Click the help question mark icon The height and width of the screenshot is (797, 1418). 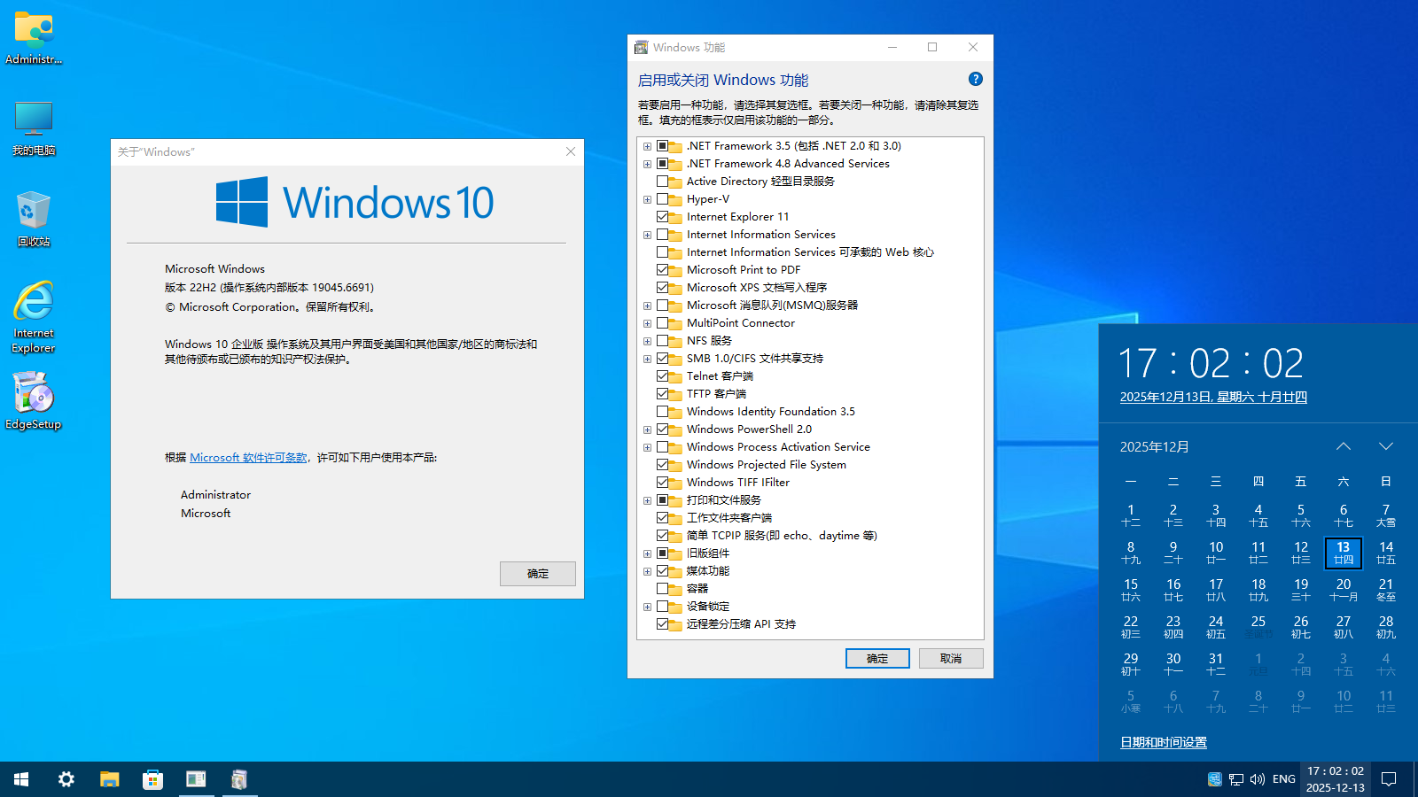[976, 79]
